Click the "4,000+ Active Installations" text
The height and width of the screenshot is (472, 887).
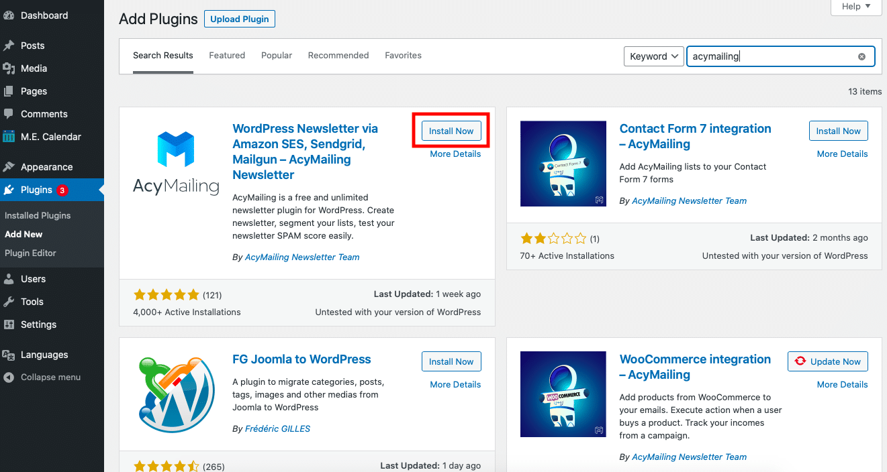[x=187, y=312]
